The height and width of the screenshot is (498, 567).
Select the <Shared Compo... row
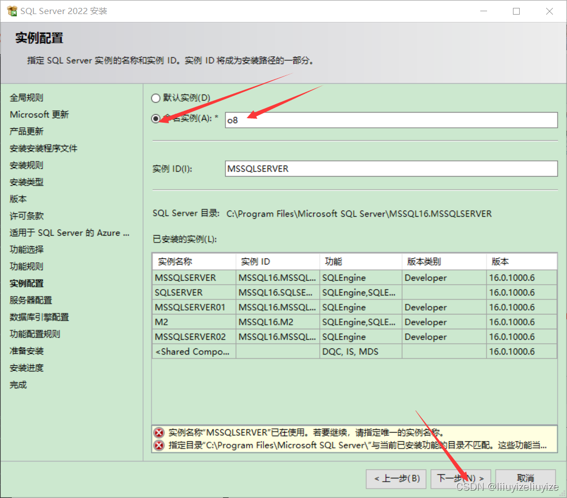point(354,352)
